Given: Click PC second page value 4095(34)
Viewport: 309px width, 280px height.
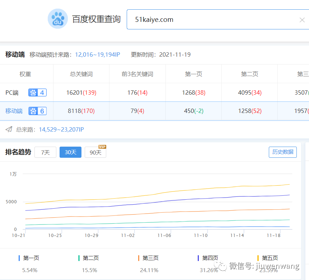Looking at the screenshot, I should pyautogui.click(x=250, y=92).
